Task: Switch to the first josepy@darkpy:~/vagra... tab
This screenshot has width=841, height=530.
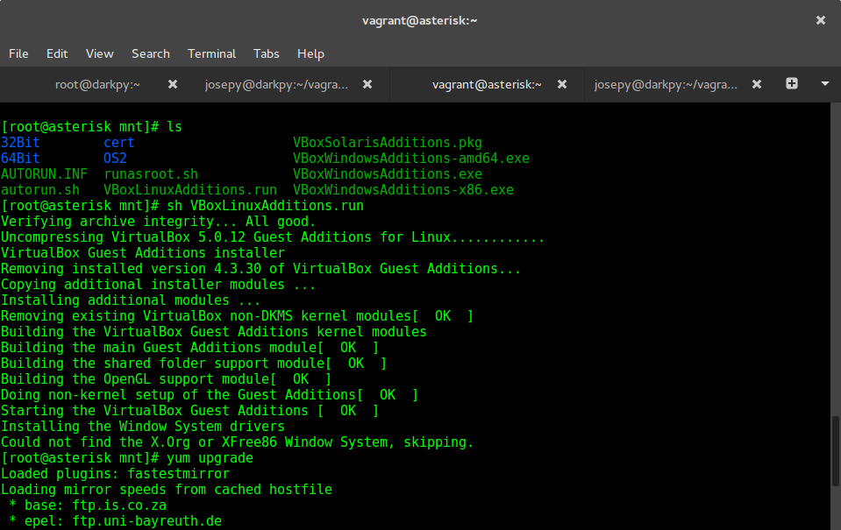Action: 276,84
